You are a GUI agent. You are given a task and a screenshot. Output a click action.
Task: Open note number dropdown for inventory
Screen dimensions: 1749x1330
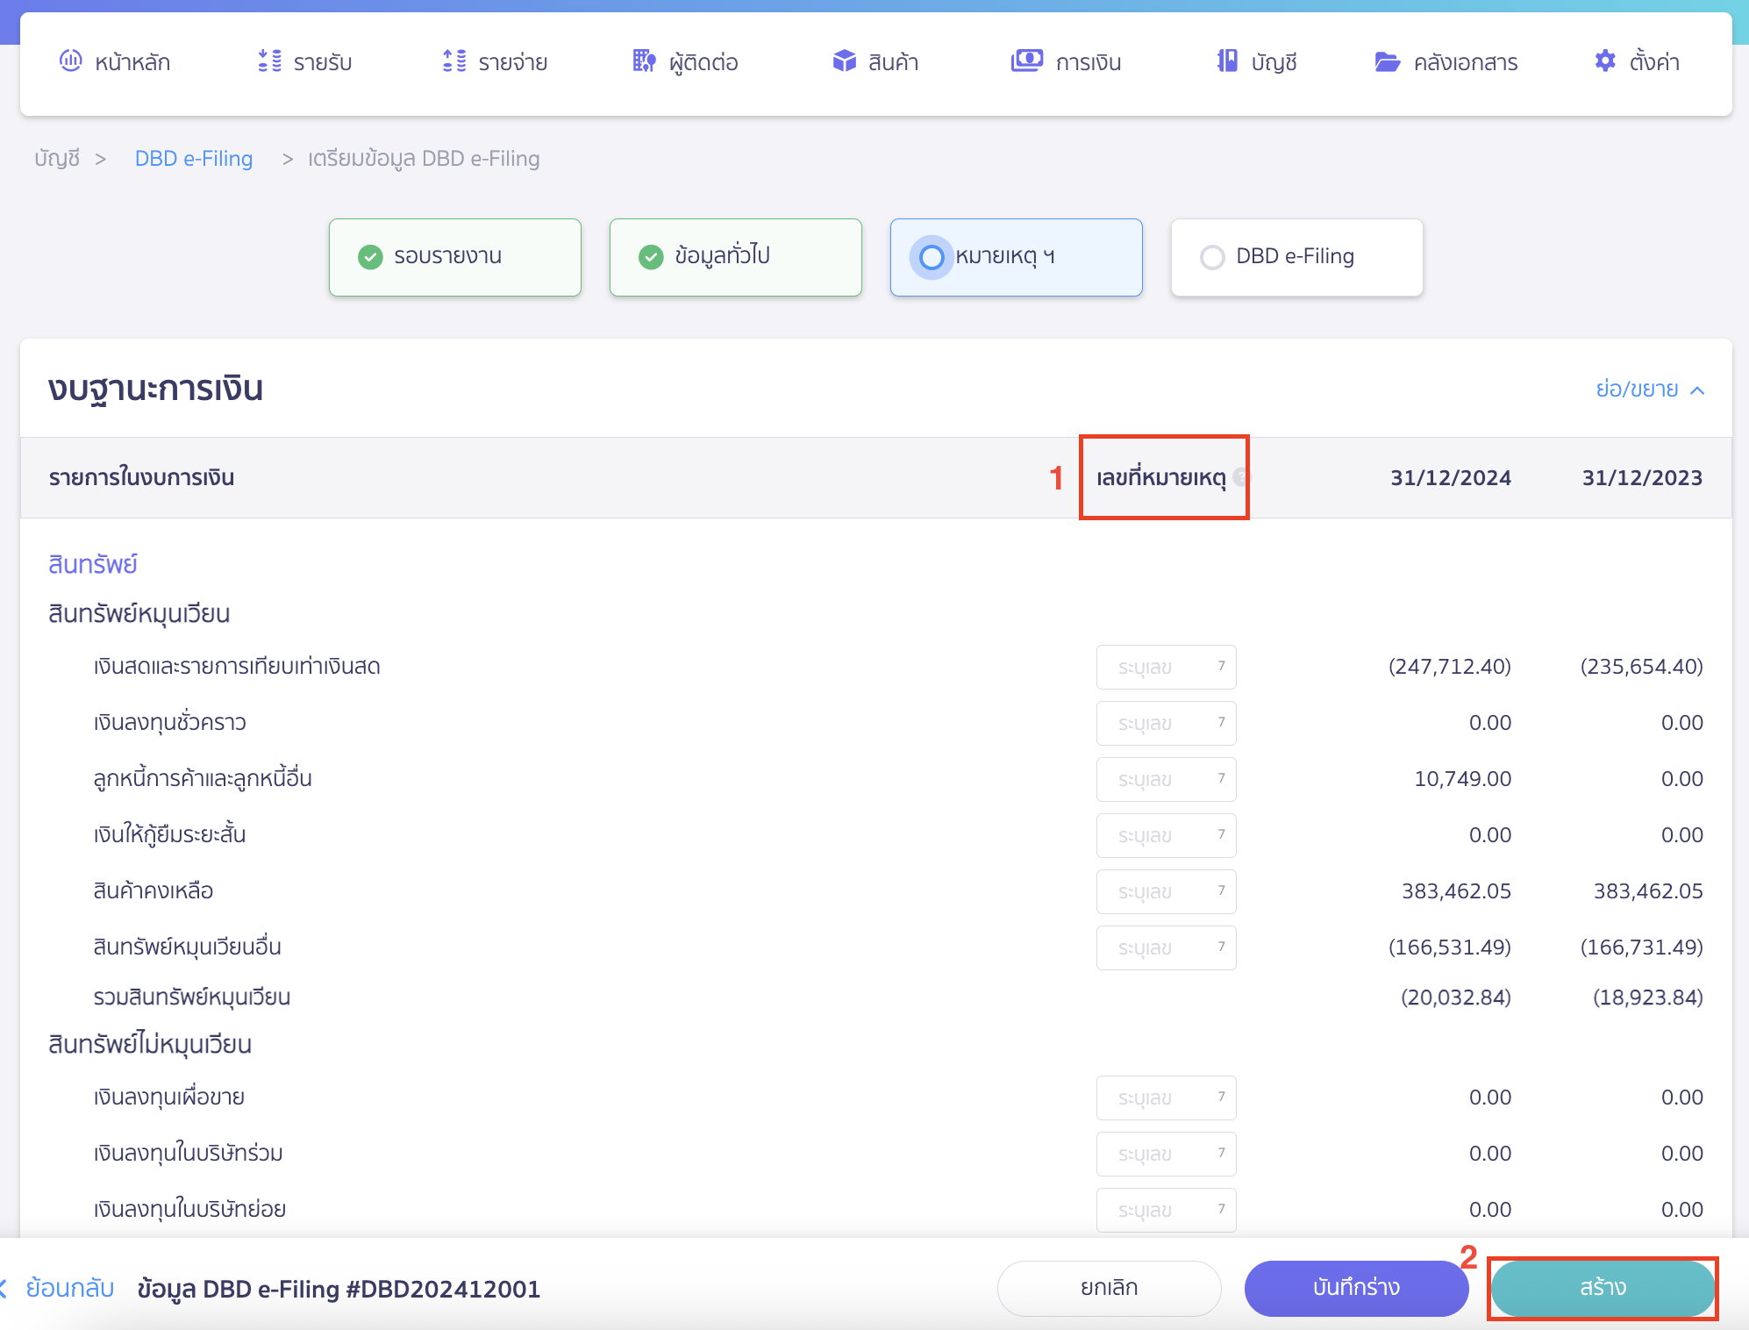click(x=1166, y=891)
